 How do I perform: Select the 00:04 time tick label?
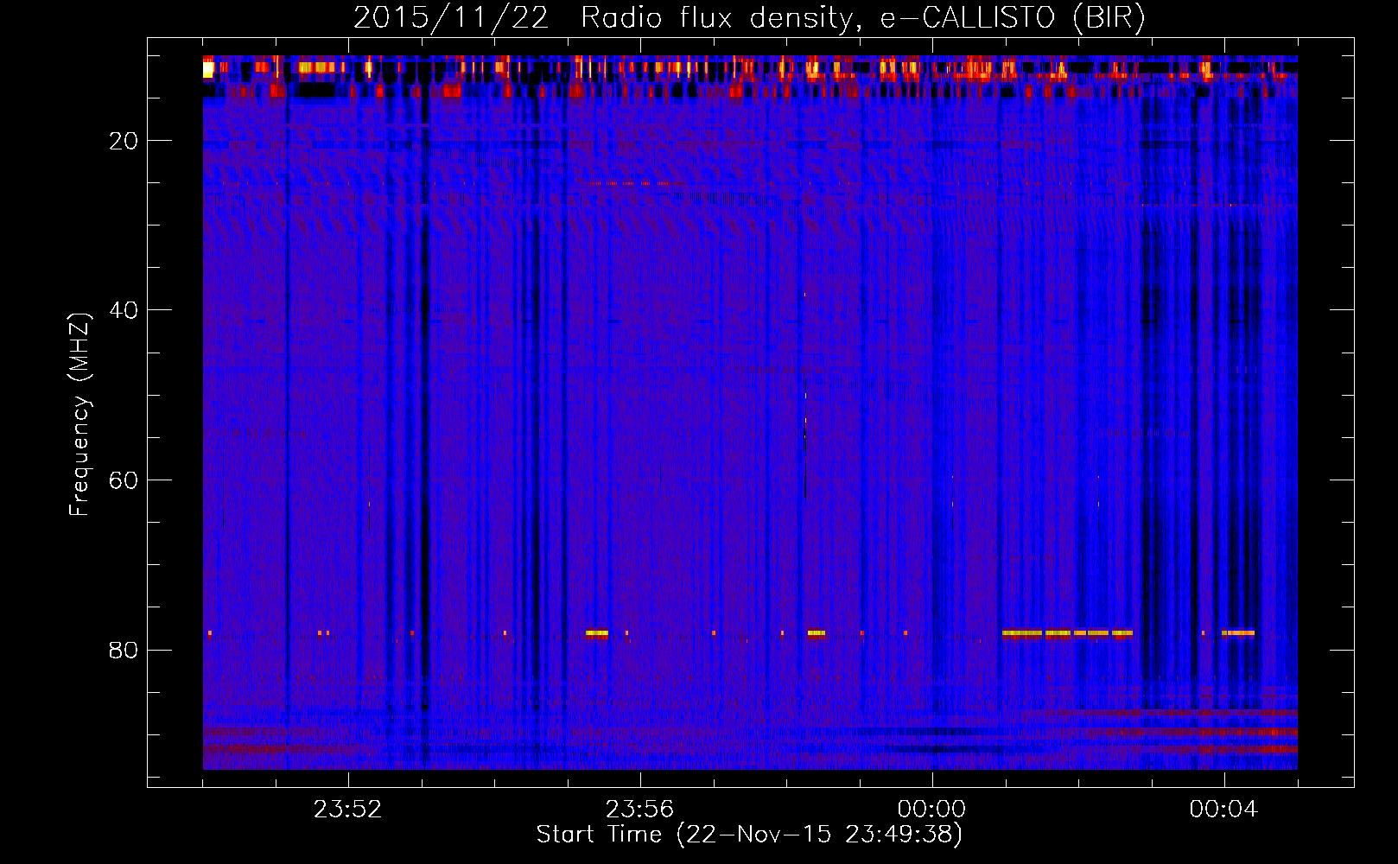click(1223, 810)
